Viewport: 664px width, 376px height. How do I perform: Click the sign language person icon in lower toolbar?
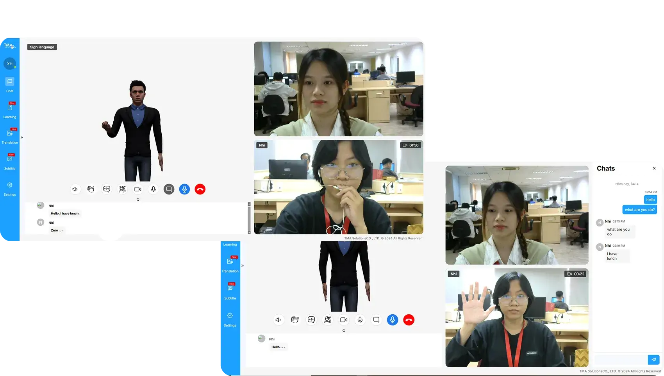click(x=328, y=320)
